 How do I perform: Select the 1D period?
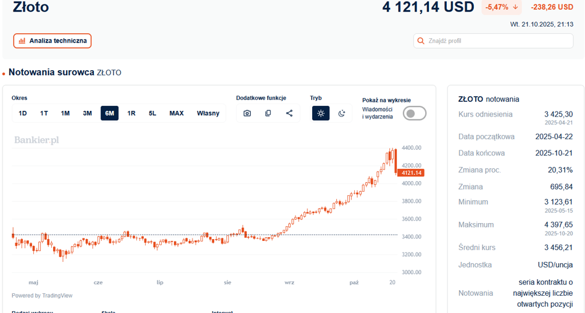[x=23, y=113]
